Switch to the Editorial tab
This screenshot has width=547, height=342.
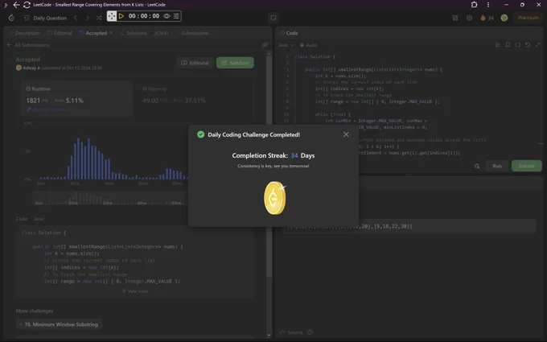[x=60, y=33]
